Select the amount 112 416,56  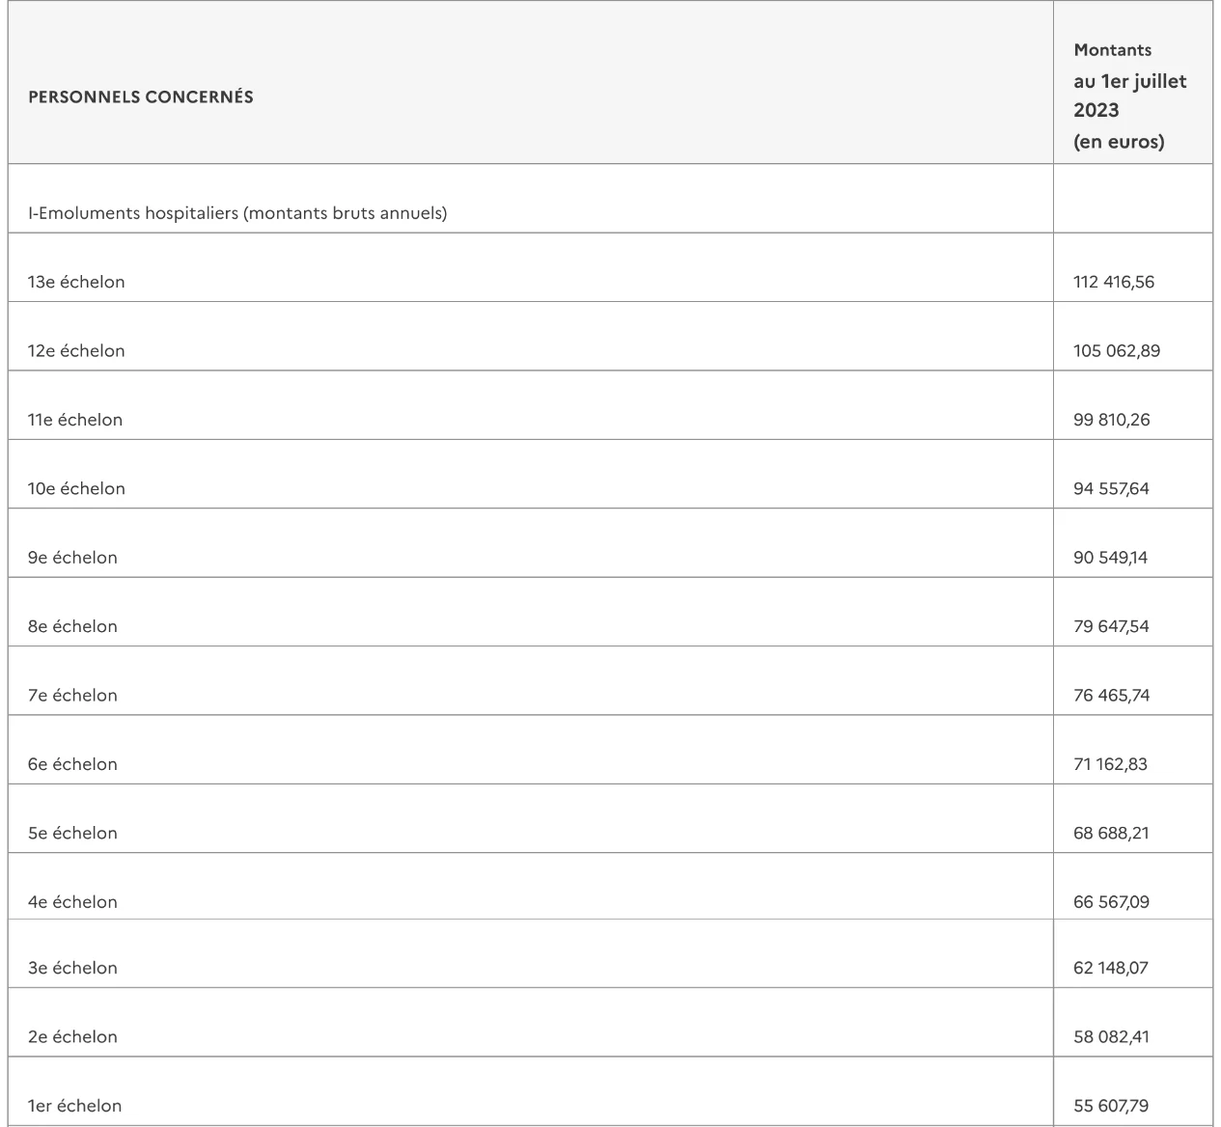coord(1114,282)
